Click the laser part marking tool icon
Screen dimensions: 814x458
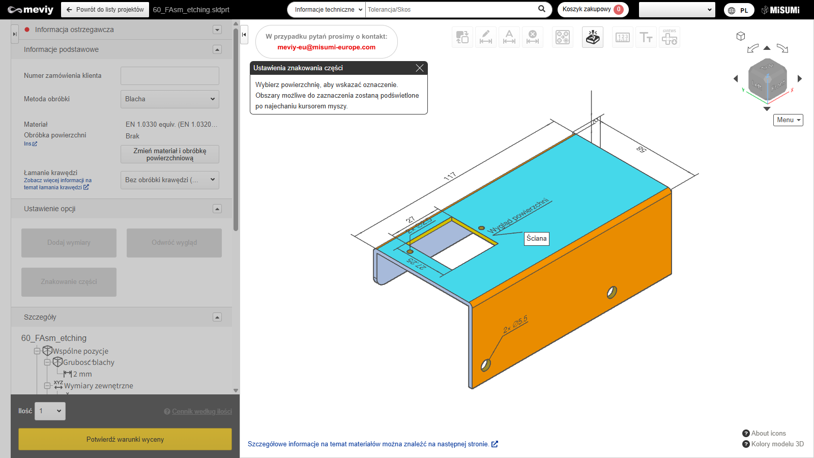pyautogui.click(x=593, y=37)
